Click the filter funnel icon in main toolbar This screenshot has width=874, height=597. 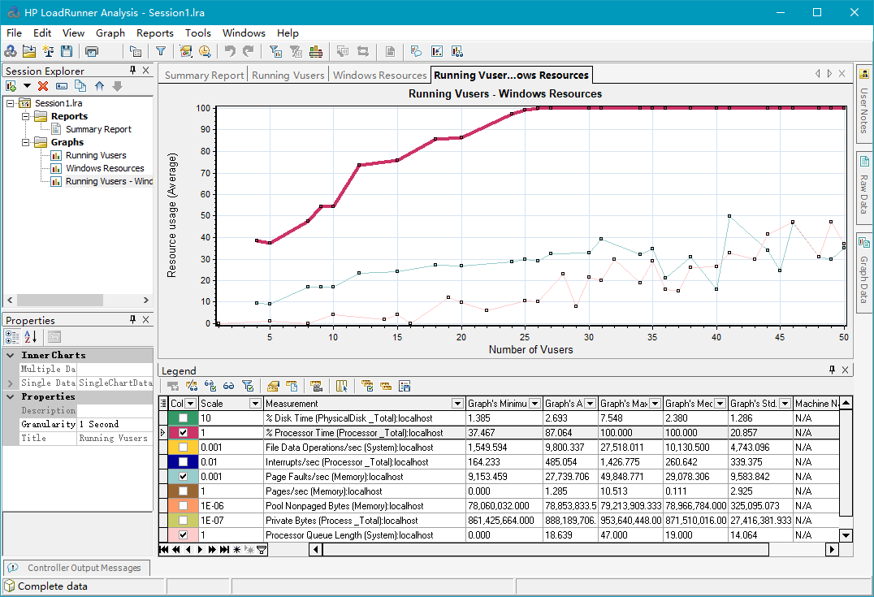point(161,51)
